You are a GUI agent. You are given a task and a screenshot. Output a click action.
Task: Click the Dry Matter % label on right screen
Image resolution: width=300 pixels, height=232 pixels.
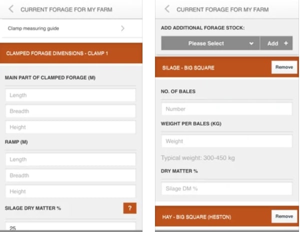click(179, 171)
